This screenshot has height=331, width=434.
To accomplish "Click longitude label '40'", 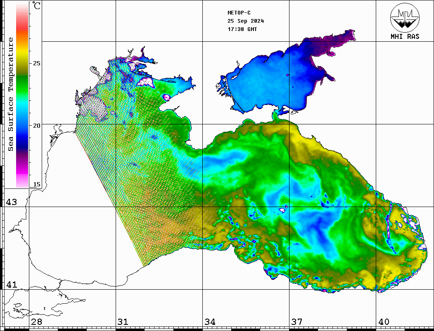I will pyautogui.click(x=384, y=322).
